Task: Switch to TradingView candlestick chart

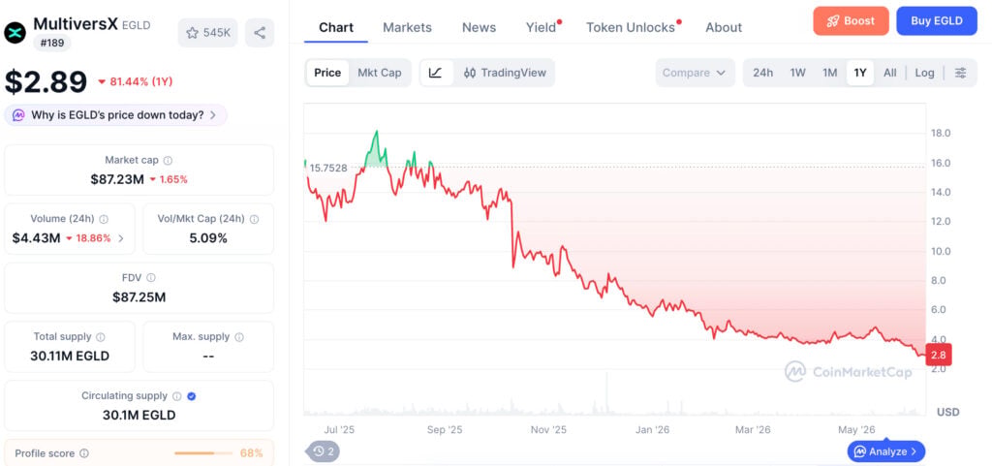Action: [x=505, y=73]
